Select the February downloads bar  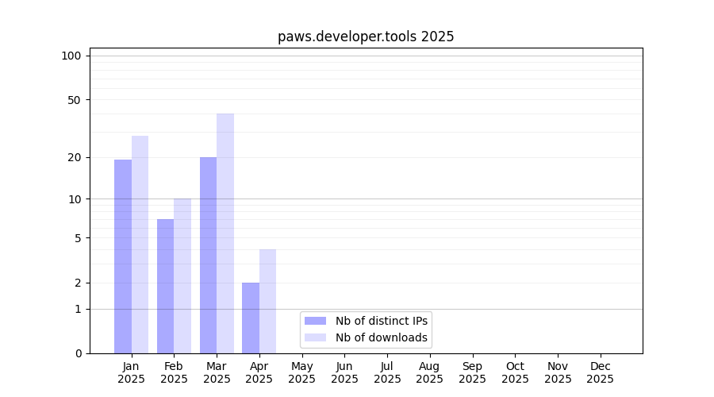pos(182,276)
